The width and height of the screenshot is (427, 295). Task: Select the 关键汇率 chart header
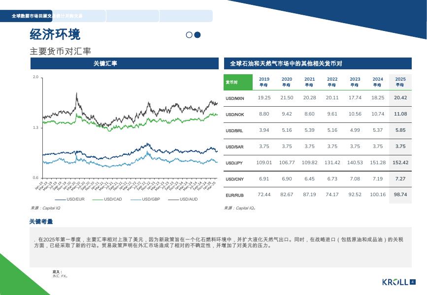(125, 63)
